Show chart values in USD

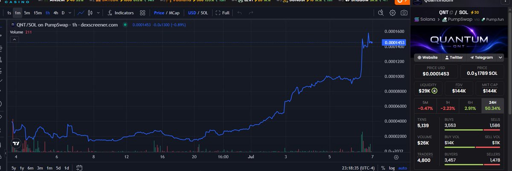click(x=192, y=13)
